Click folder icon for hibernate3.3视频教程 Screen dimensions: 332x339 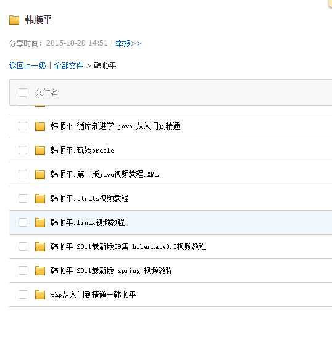click(x=40, y=246)
